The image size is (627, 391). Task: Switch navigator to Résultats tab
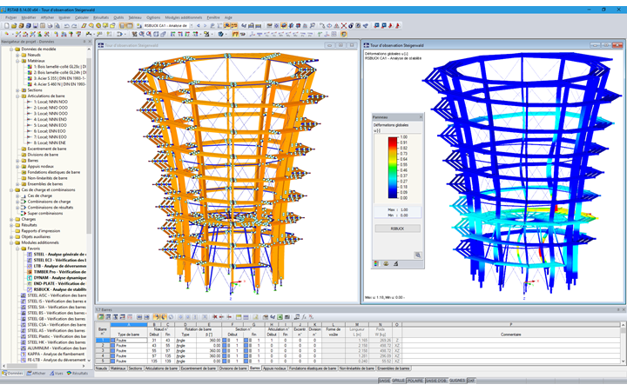78,374
